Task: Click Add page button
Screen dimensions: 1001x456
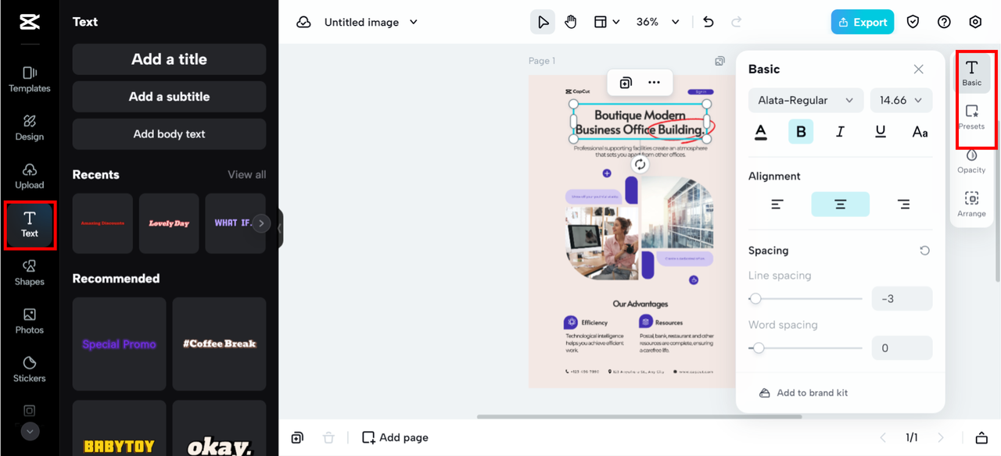Action: tap(395, 437)
